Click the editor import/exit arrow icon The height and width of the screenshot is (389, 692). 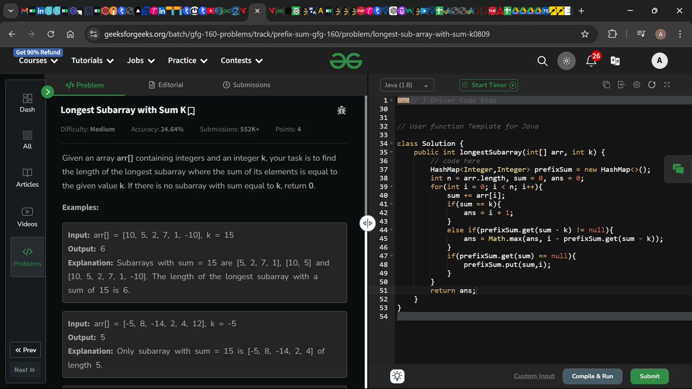coord(621,85)
